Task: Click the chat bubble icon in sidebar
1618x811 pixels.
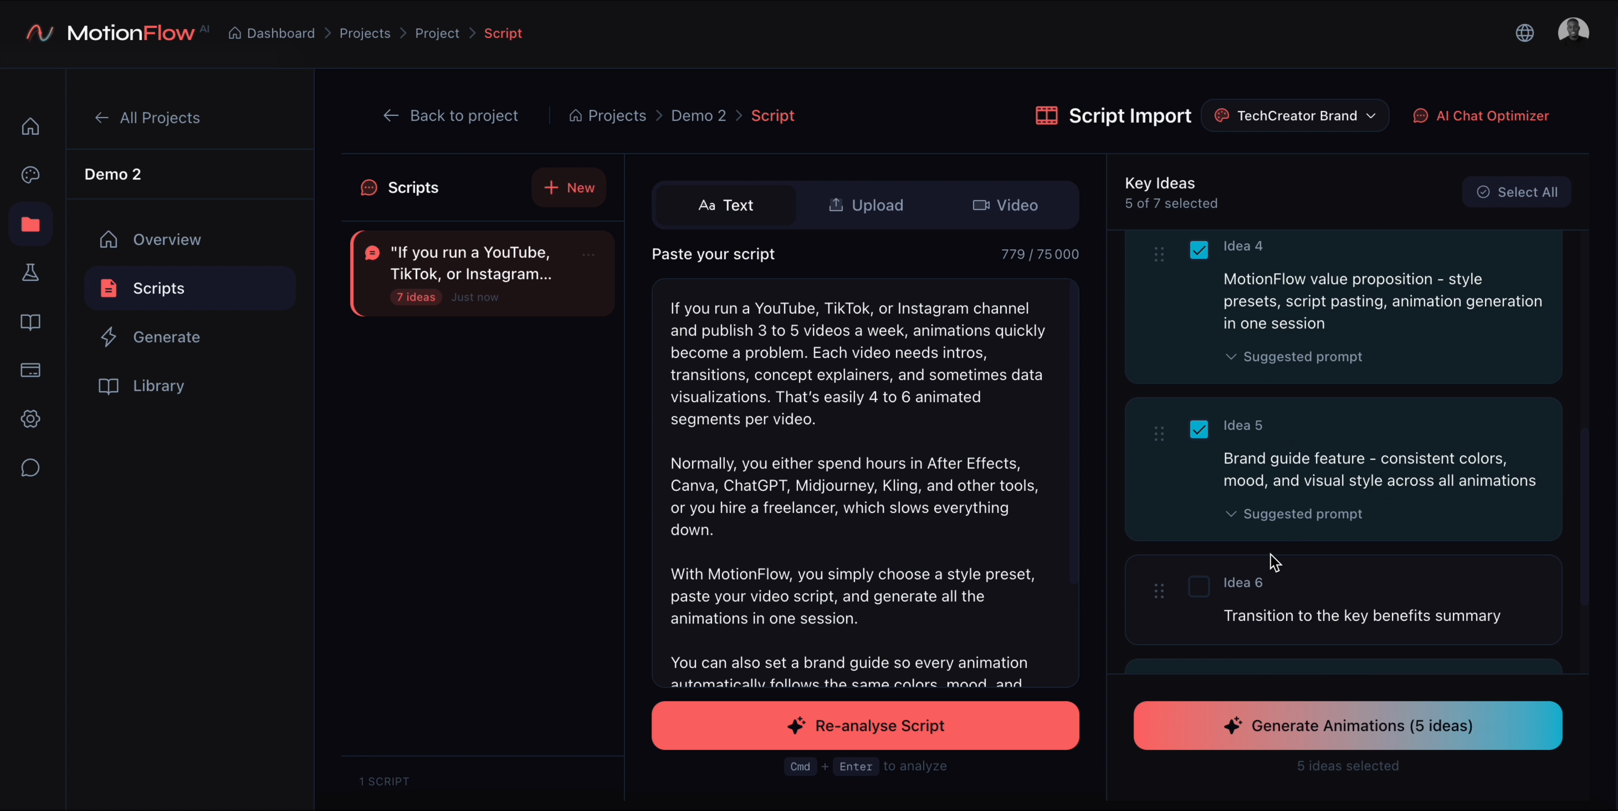Action: pyautogui.click(x=30, y=468)
